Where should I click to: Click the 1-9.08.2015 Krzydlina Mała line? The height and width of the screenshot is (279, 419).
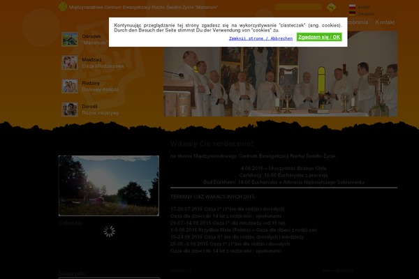coord(244,230)
